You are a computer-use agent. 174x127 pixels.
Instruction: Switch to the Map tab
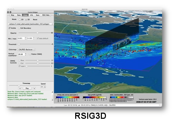click(13, 15)
